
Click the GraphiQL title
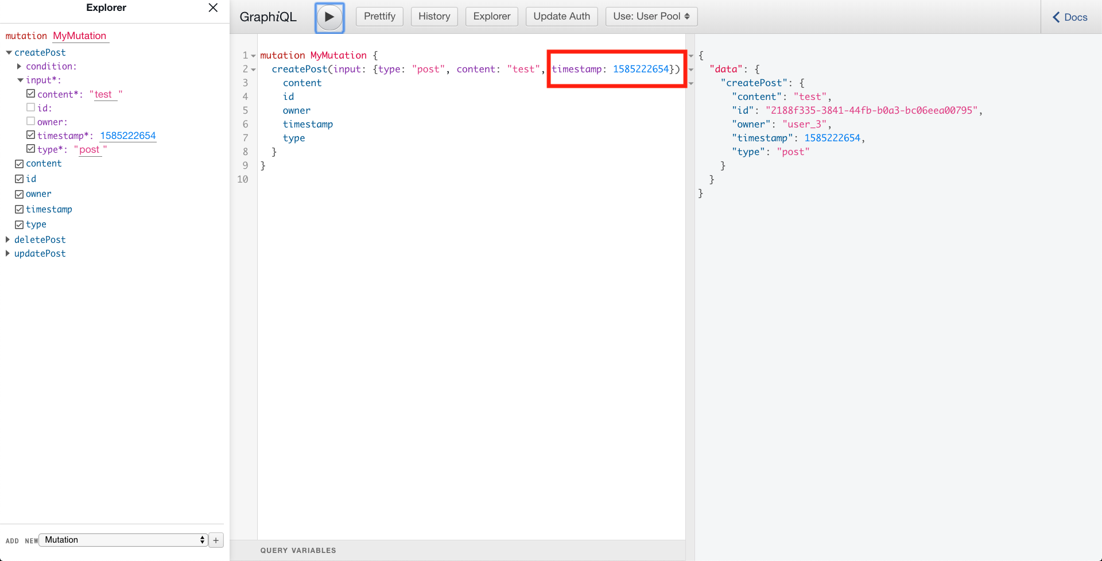tap(268, 17)
